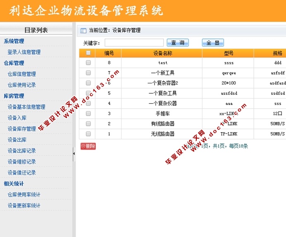Open 仓库使用记录 in the sidebar
The height and width of the screenshot is (237, 286).
pyautogui.click(x=22, y=85)
